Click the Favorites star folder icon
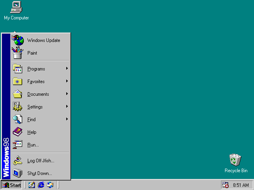The height and width of the screenshot is (190, 254). 17,81
